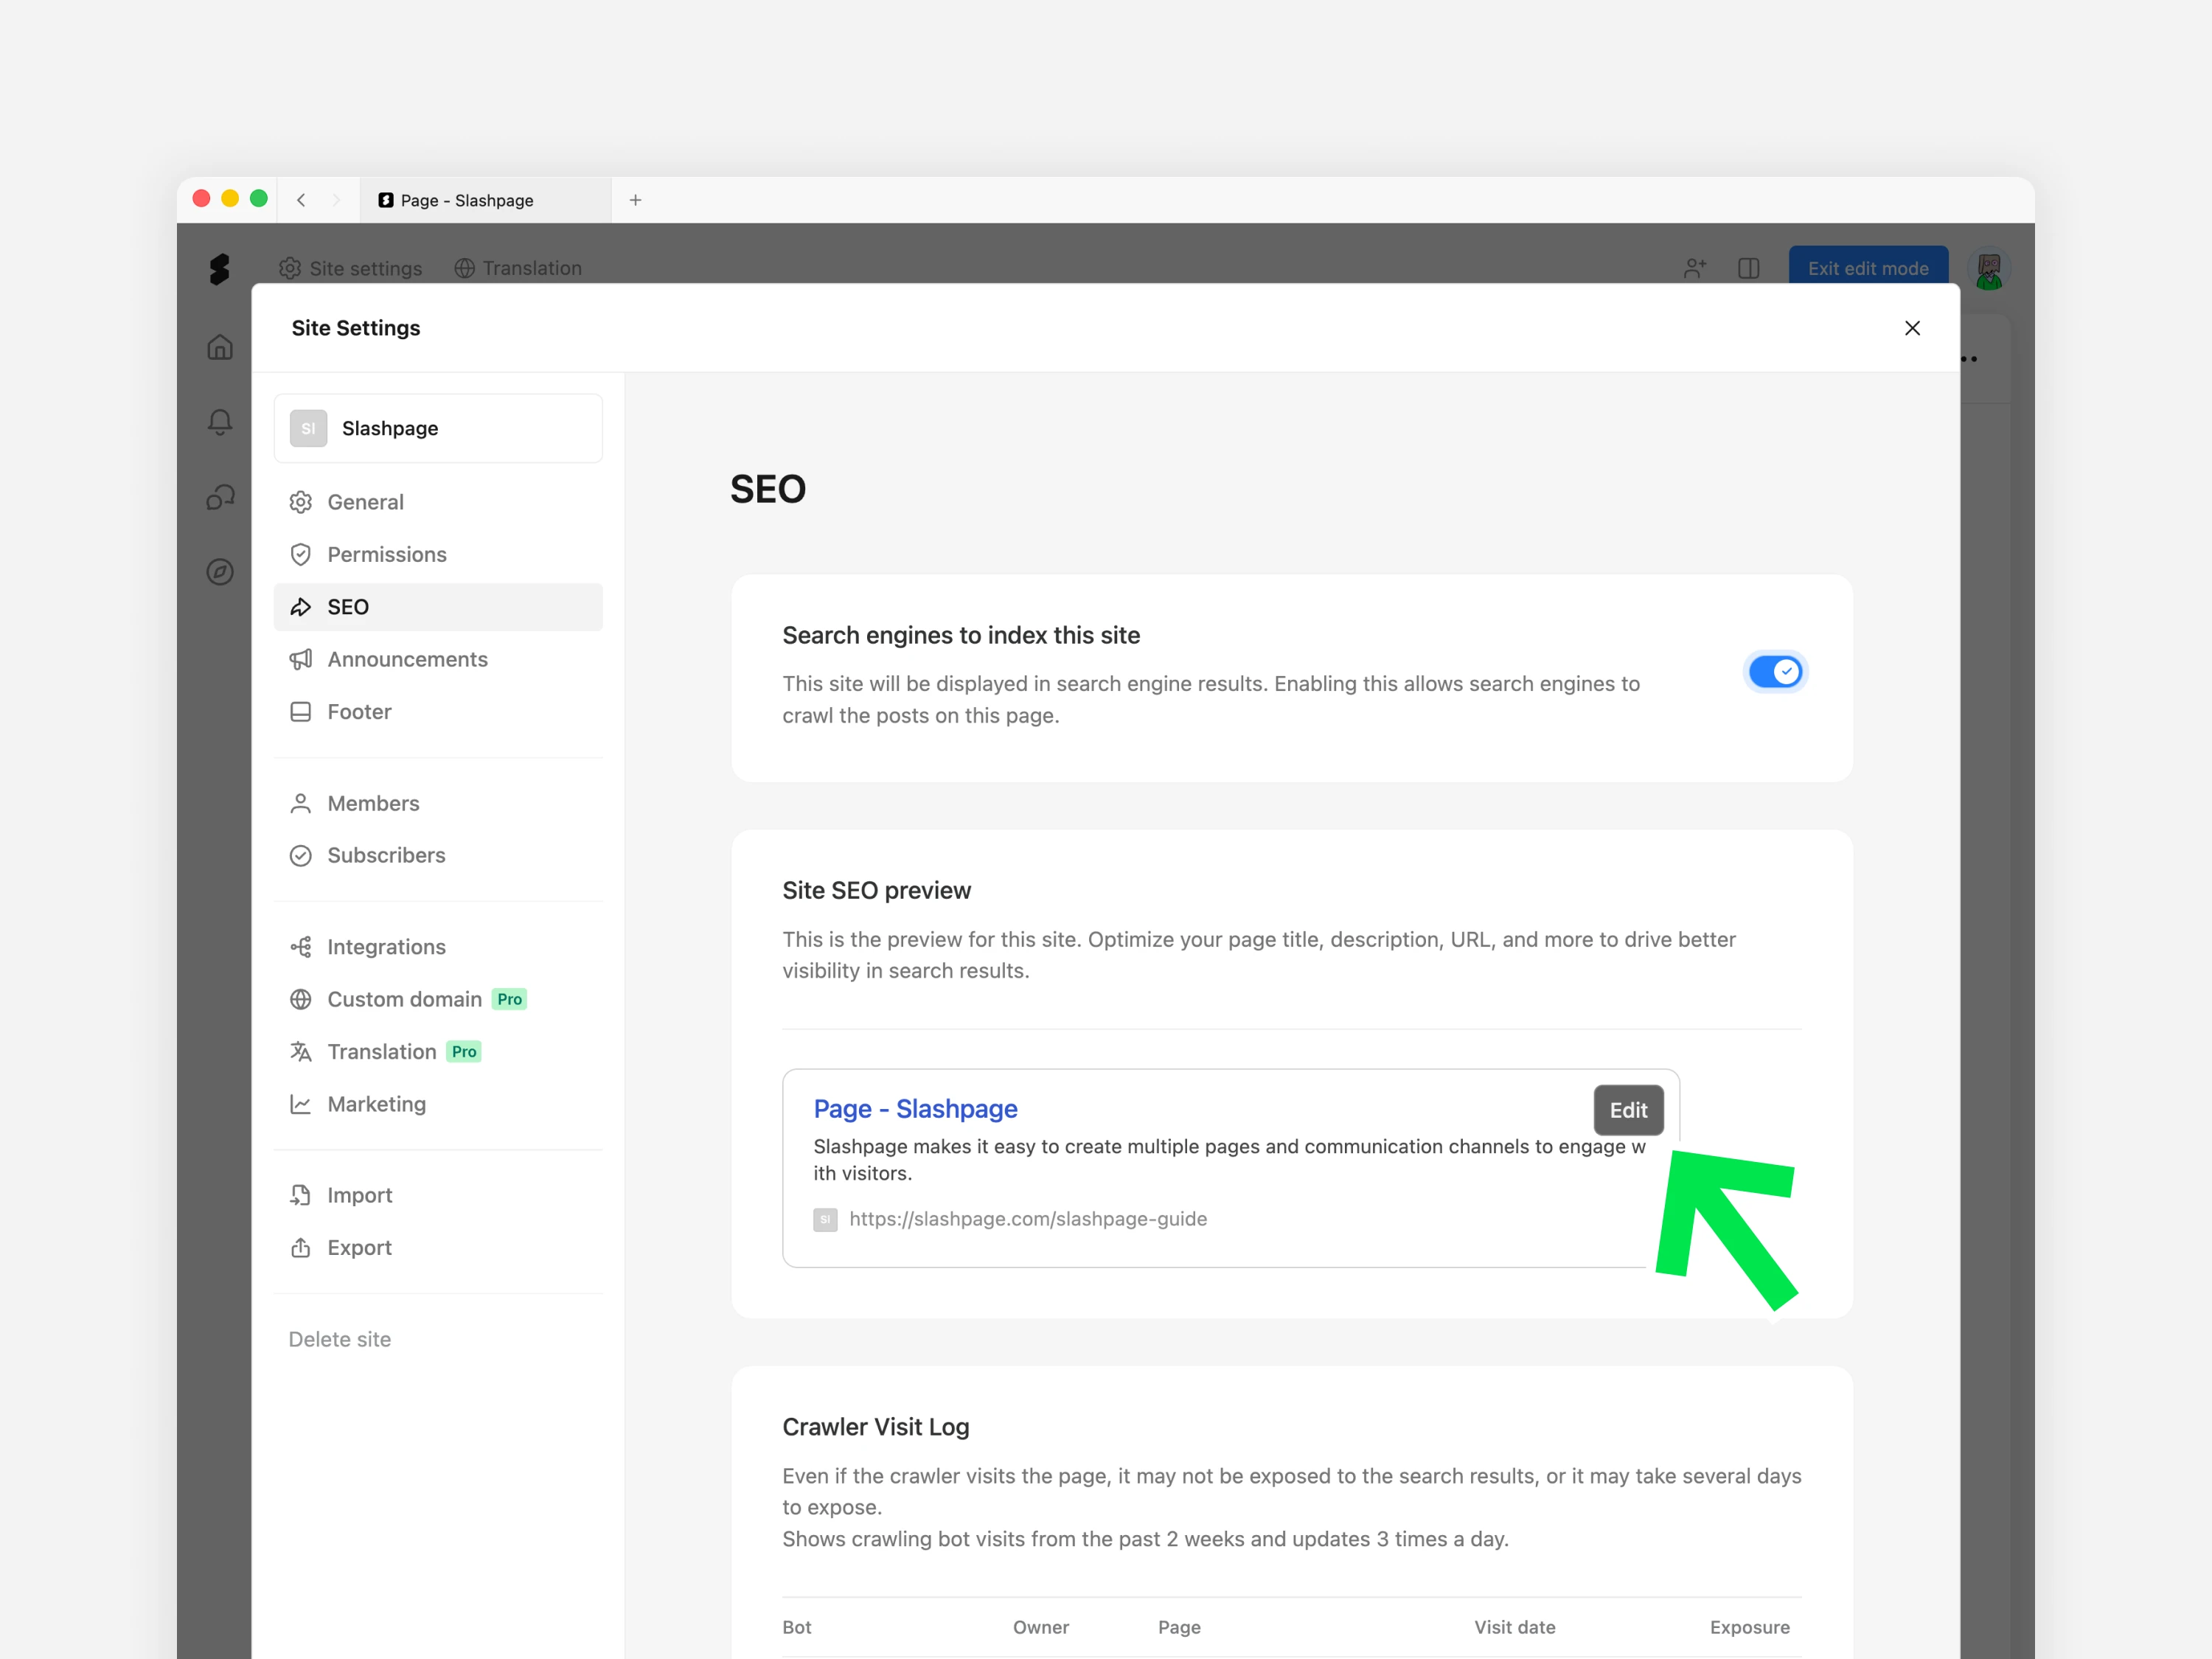Click Page - Slashpage preview title link
Viewport: 2212px width, 1659px height.
point(915,1109)
